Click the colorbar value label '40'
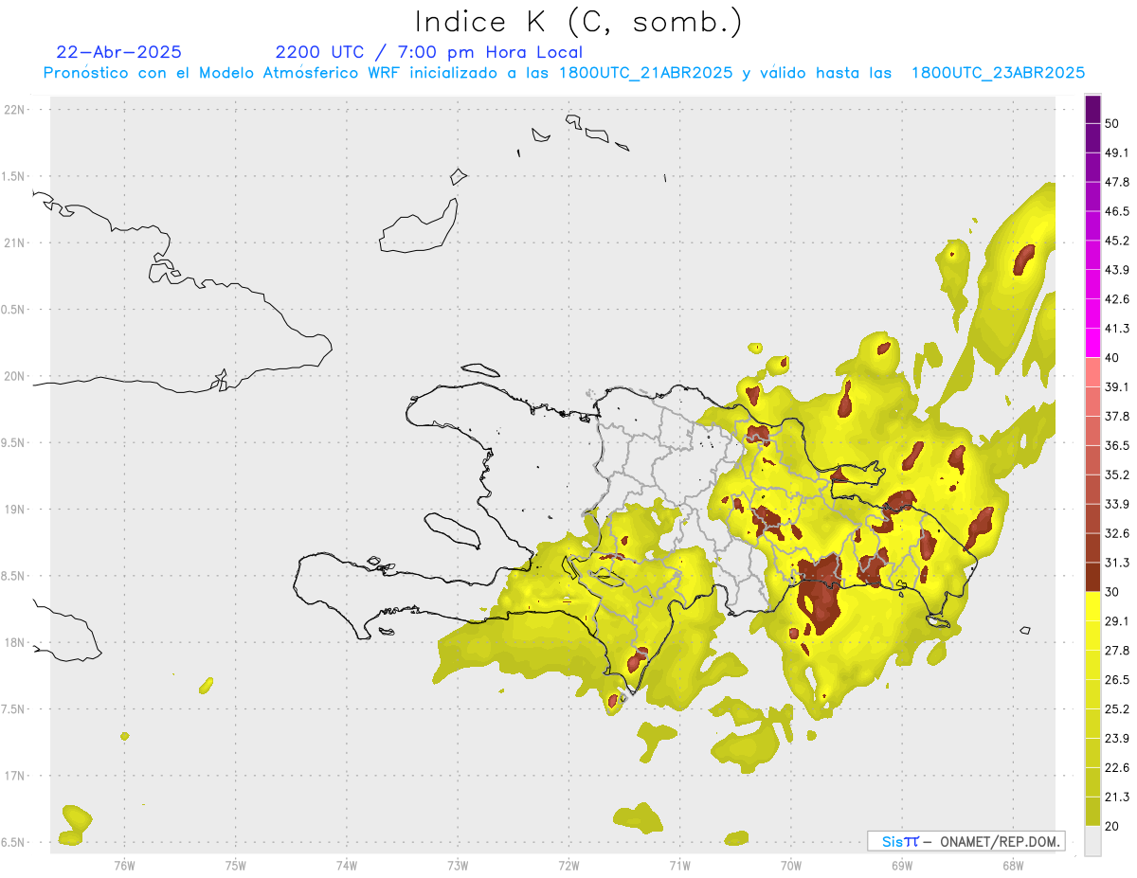Image resolution: width=1137 pixels, height=878 pixels. [x=1111, y=358]
